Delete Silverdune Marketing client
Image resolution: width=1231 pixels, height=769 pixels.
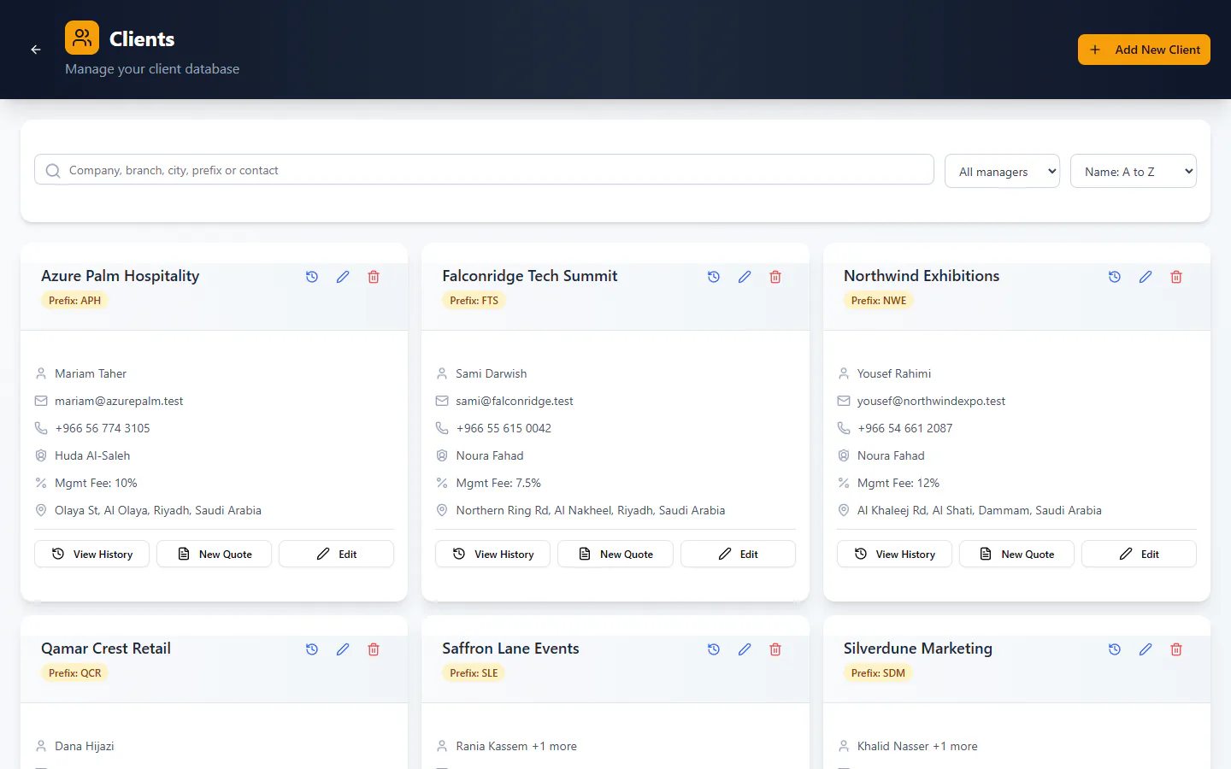tap(1176, 649)
